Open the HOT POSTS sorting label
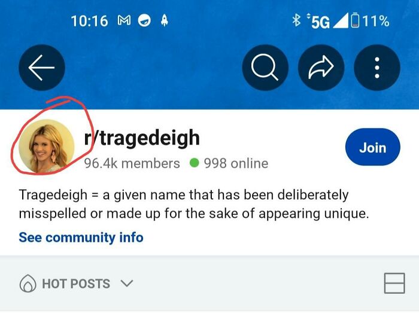 pos(76,284)
